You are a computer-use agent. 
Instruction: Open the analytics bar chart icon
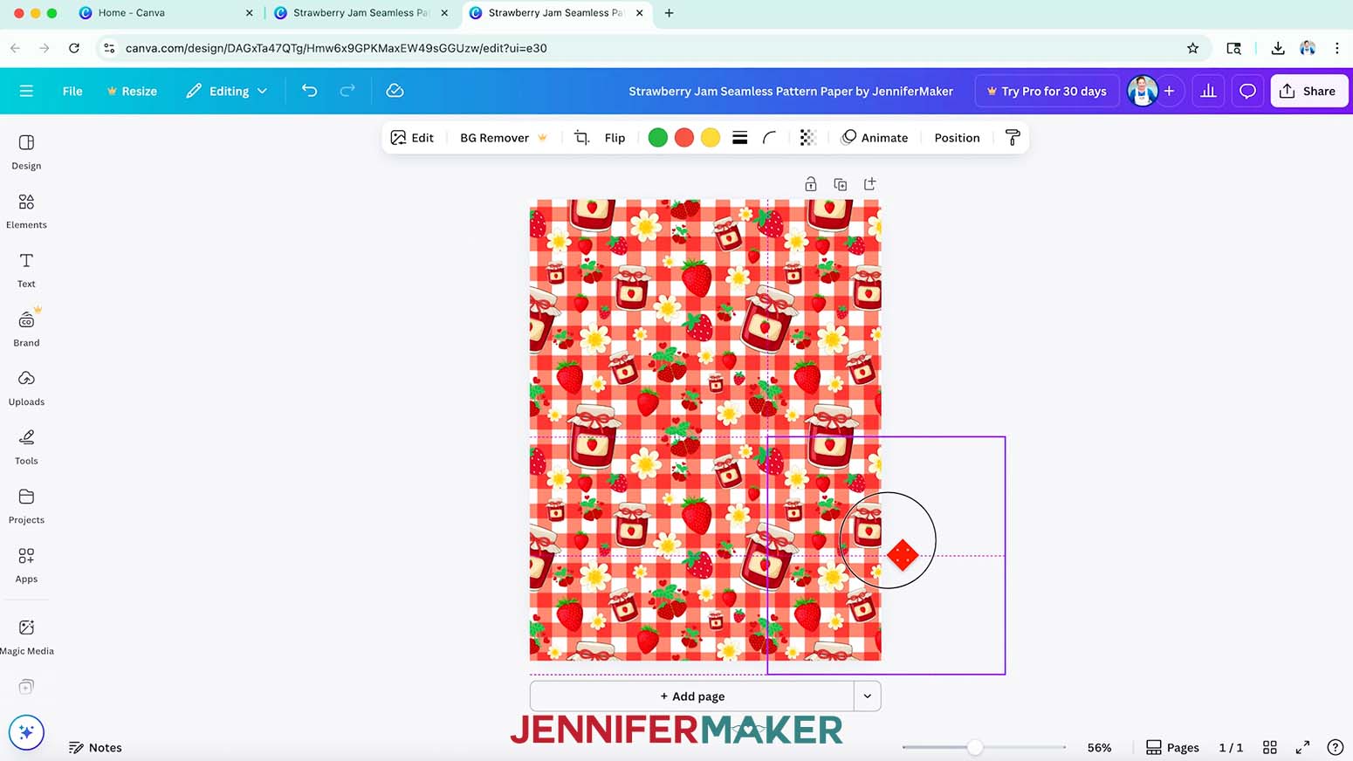pos(1208,91)
